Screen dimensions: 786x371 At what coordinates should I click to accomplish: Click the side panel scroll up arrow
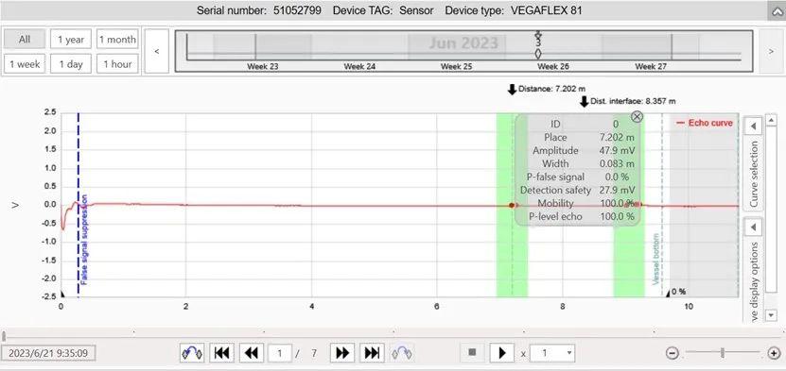tap(772, 120)
